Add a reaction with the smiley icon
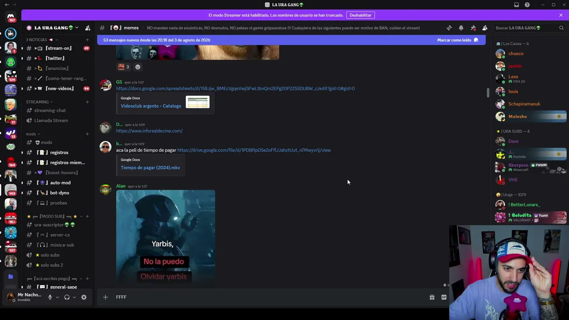569x320 pixels. tap(138, 67)
